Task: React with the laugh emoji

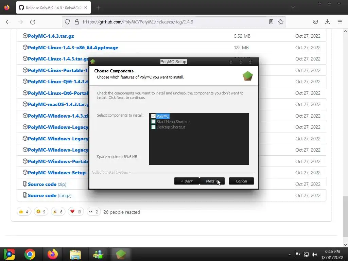Action: point(41,212)
